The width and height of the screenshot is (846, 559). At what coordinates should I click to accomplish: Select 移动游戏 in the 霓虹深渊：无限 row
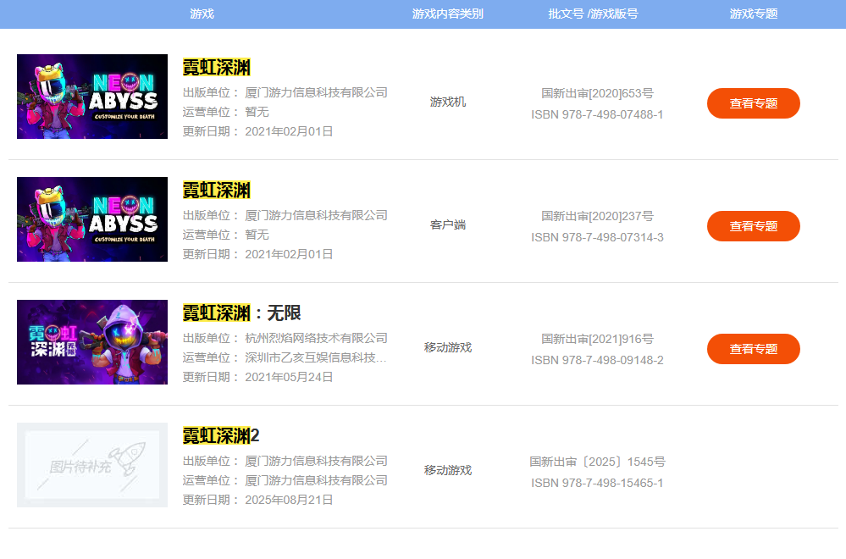[x=448, y=347]
